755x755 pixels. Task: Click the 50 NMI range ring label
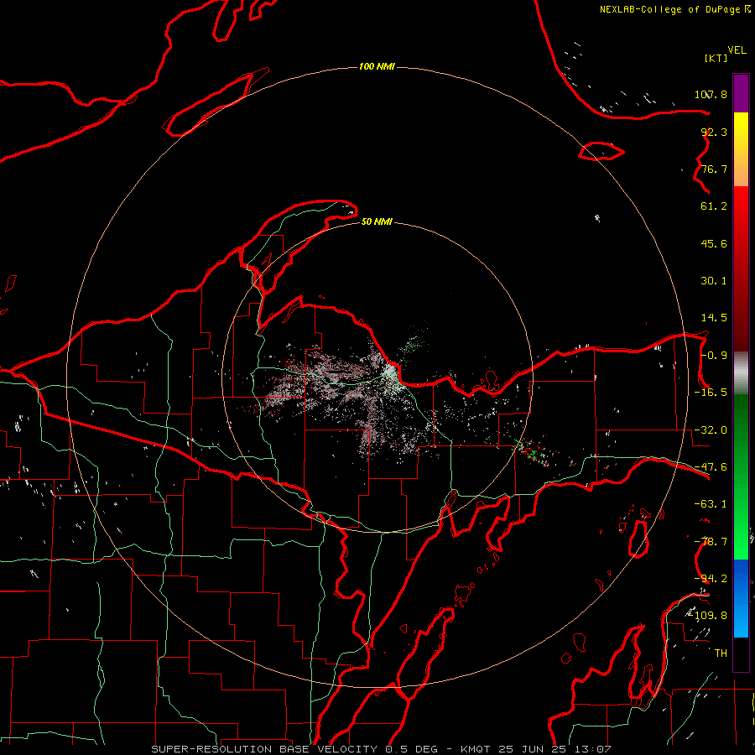[377, 222]
